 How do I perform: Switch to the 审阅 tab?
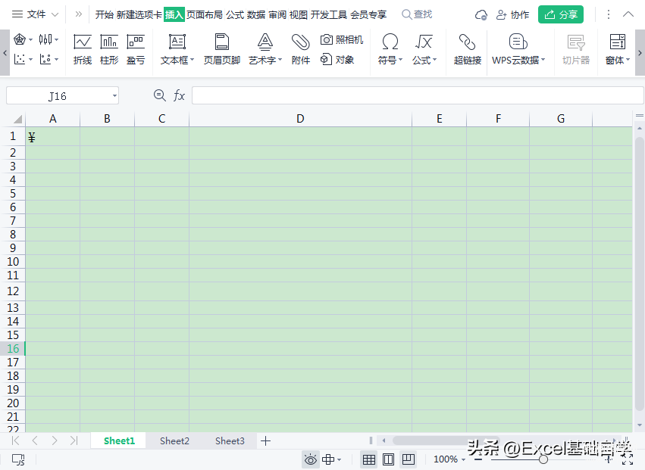pyautogui.click(x=277, y=15)
